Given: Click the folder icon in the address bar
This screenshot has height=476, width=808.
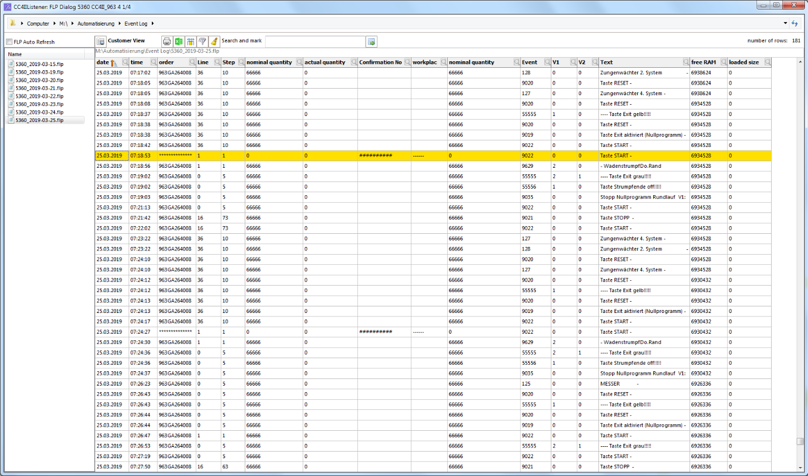Looking at the screenshot, I should [13, 23].
